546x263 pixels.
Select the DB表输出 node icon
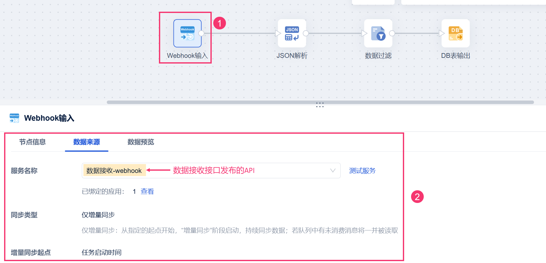[x=456, y=33]
